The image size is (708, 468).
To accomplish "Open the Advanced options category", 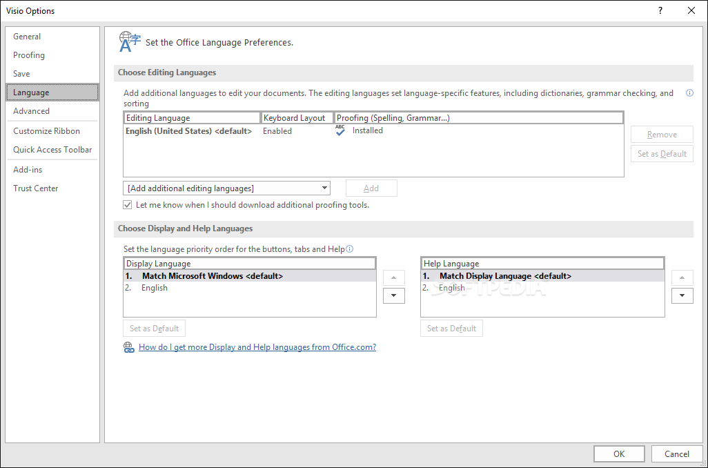I will pyautogui.click(x=32, y=111).
